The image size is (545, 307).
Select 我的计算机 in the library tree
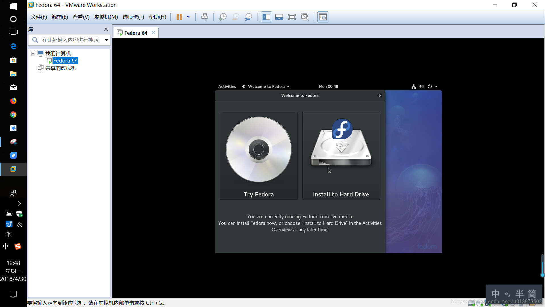pos(58,53)
